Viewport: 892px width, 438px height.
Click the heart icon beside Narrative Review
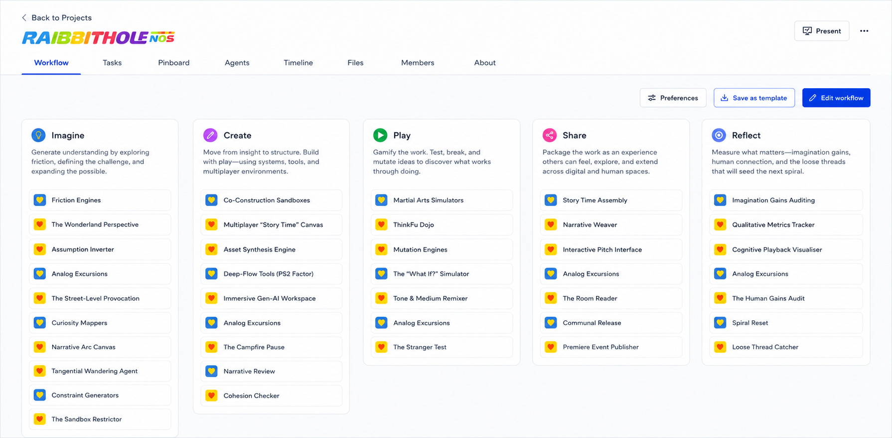point(212,371)
